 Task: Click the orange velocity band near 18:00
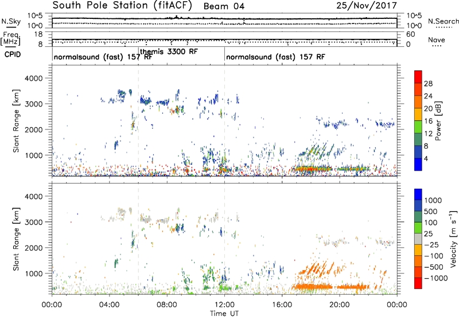pos(313,287)
